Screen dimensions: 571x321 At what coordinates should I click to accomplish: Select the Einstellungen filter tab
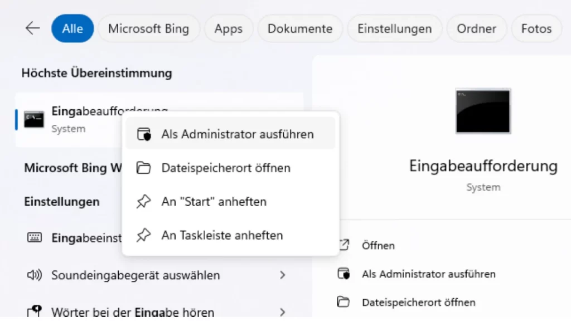click(x=394, y=28)
